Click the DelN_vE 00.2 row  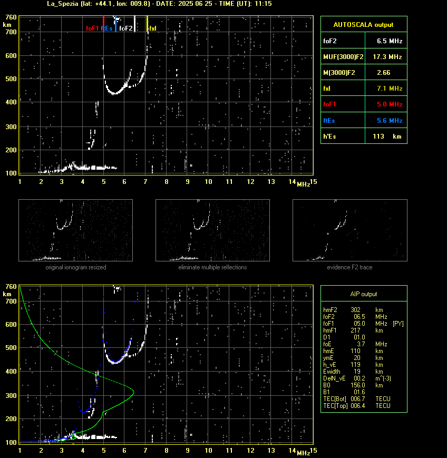pos(357,378)
